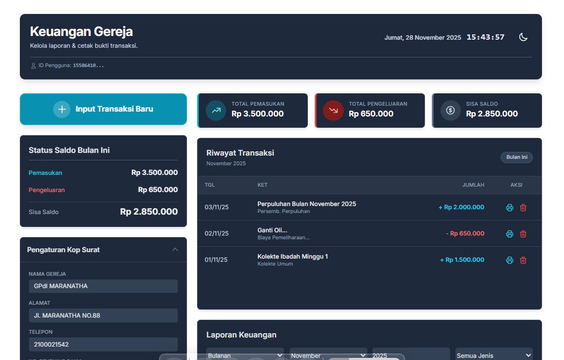This screenshot has height=360, width=564.
Task: Click the amount + Rp 2.000.000
Action: (x=461, y=207)
